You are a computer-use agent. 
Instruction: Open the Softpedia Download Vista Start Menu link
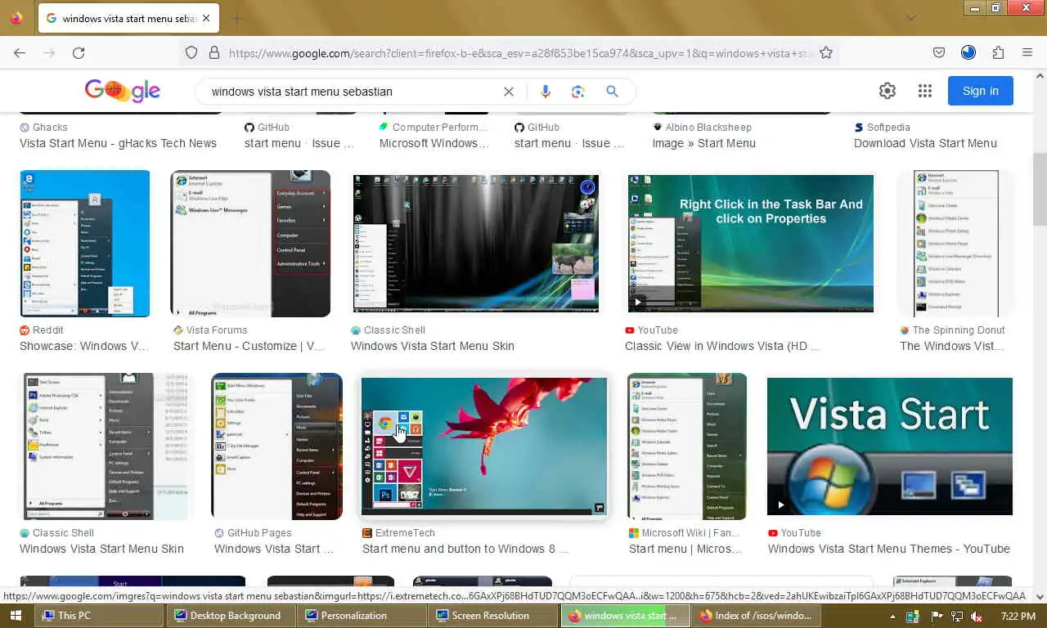coord(925,143)
